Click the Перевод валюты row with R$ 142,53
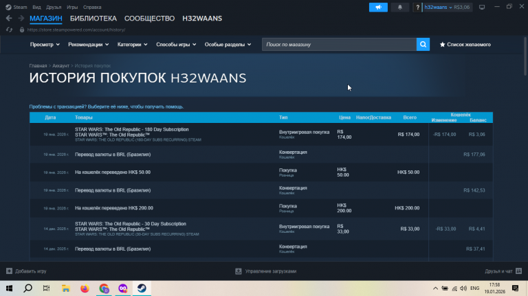 tap(261, 190)
